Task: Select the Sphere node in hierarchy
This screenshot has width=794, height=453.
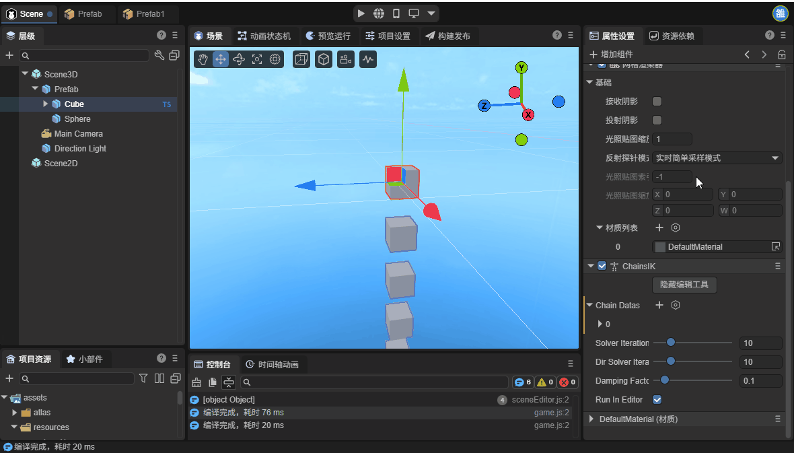Action: 77,119
